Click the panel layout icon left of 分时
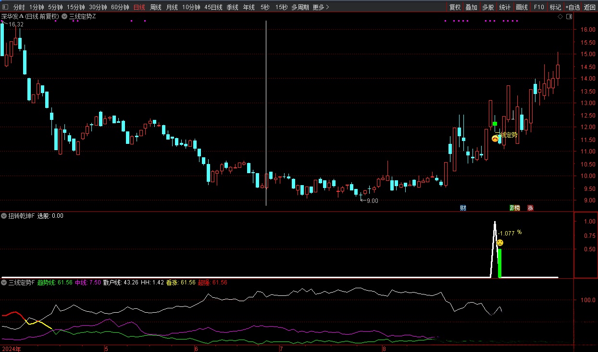598x352 pixels. (x=5, y=7)
